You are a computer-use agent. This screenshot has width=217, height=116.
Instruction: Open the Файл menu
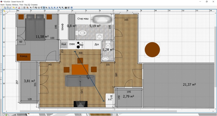(3, 5)
